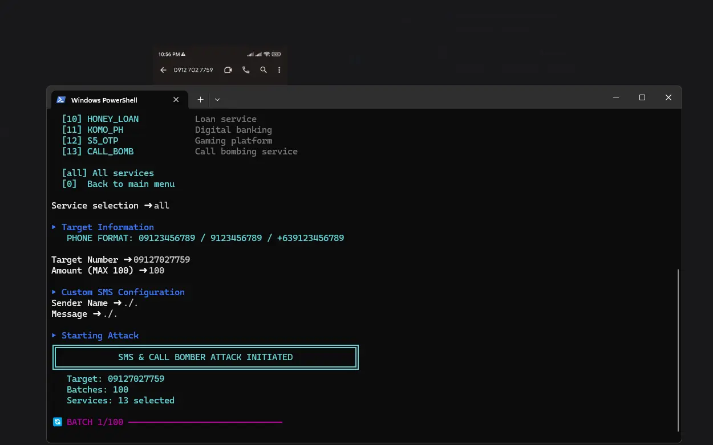Expand the new tab profile dropdown chevron

(x=217, y=99)
